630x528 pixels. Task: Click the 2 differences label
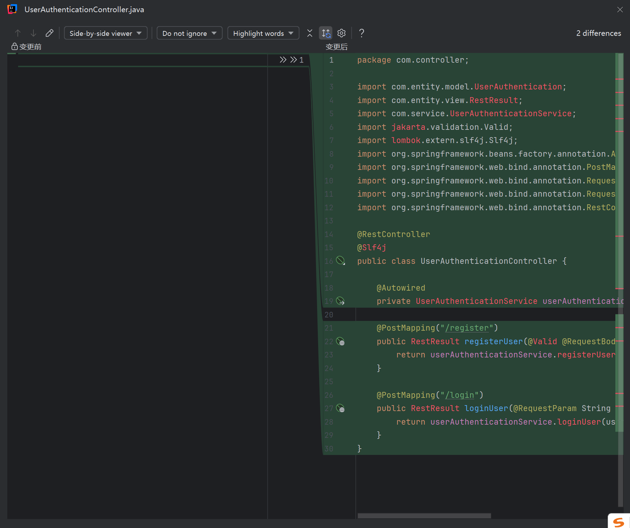tap(598, 33)
